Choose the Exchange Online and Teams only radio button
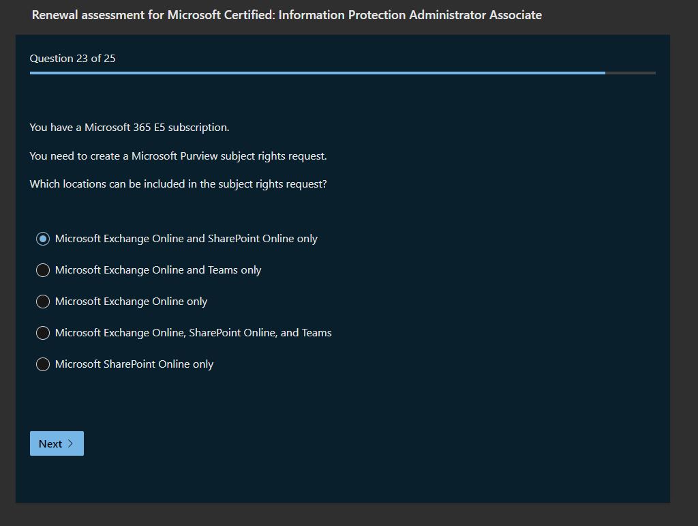This screenshot has height=526, width=698. (x=43, y=270)
